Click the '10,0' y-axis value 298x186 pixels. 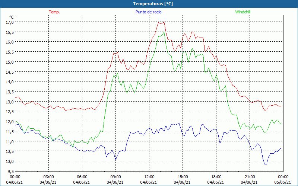pos(10,161)
